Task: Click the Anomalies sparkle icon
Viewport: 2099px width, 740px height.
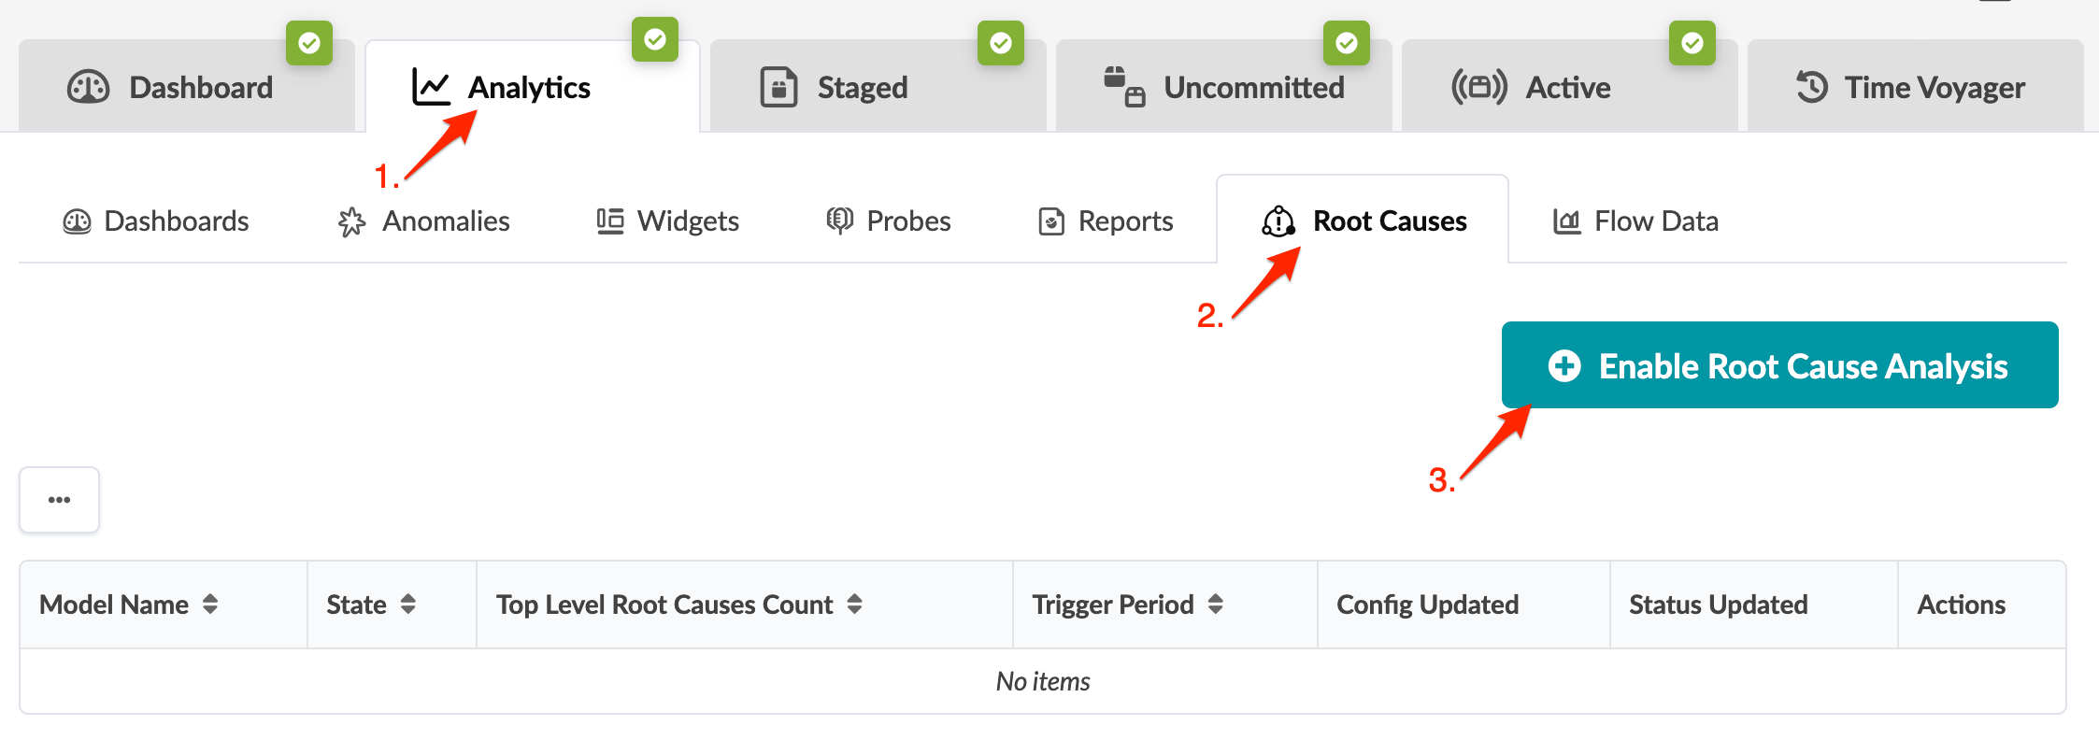Action: coord(351,221)
